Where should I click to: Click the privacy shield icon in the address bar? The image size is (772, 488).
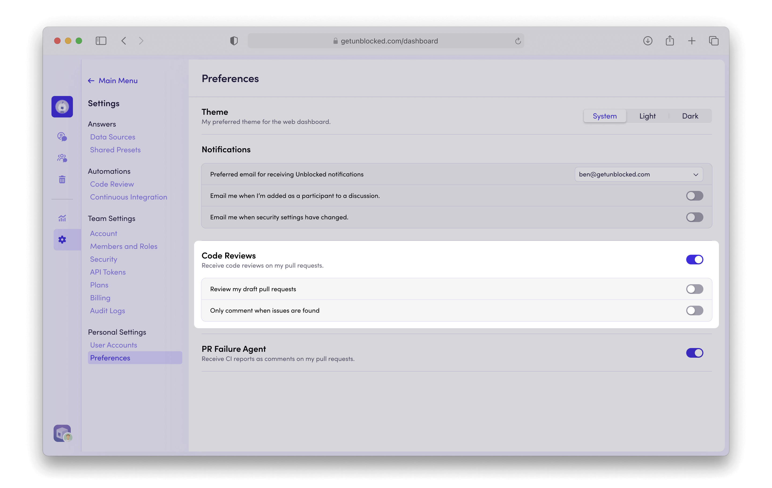coord(234,41)
